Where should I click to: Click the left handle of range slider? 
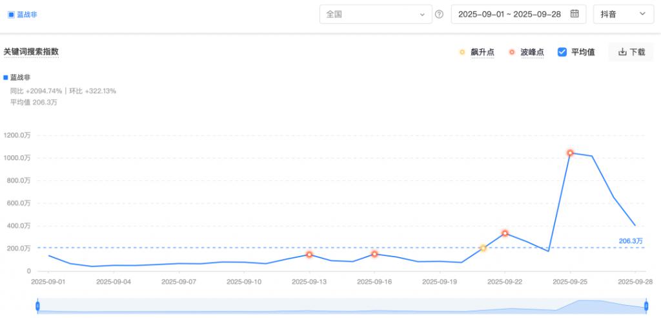37,306
